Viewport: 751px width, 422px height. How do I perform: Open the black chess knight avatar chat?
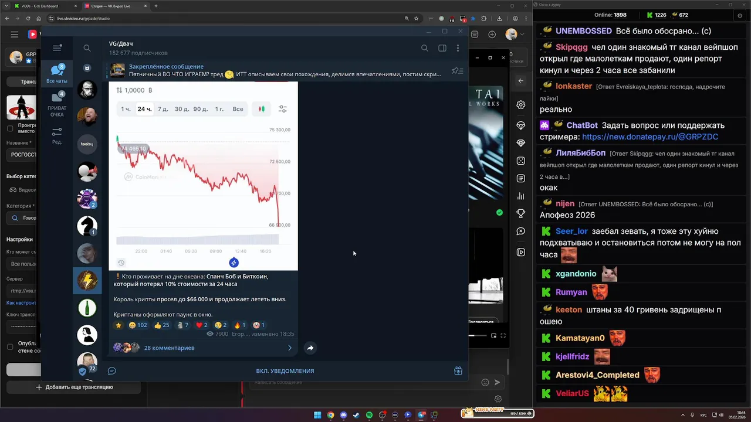[87, 226]
